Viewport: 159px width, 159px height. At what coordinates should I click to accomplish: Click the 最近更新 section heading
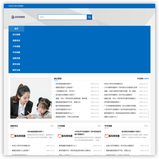[58, 79]
